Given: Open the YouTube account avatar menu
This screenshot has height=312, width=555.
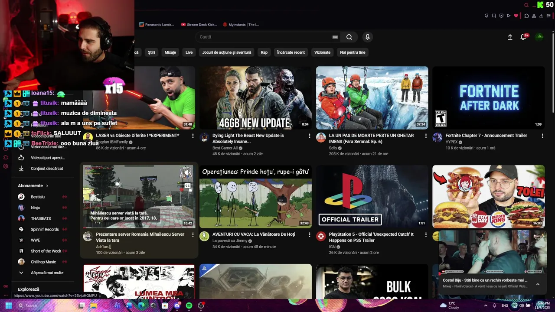Looking at the screenshot, I should [540, 37].
